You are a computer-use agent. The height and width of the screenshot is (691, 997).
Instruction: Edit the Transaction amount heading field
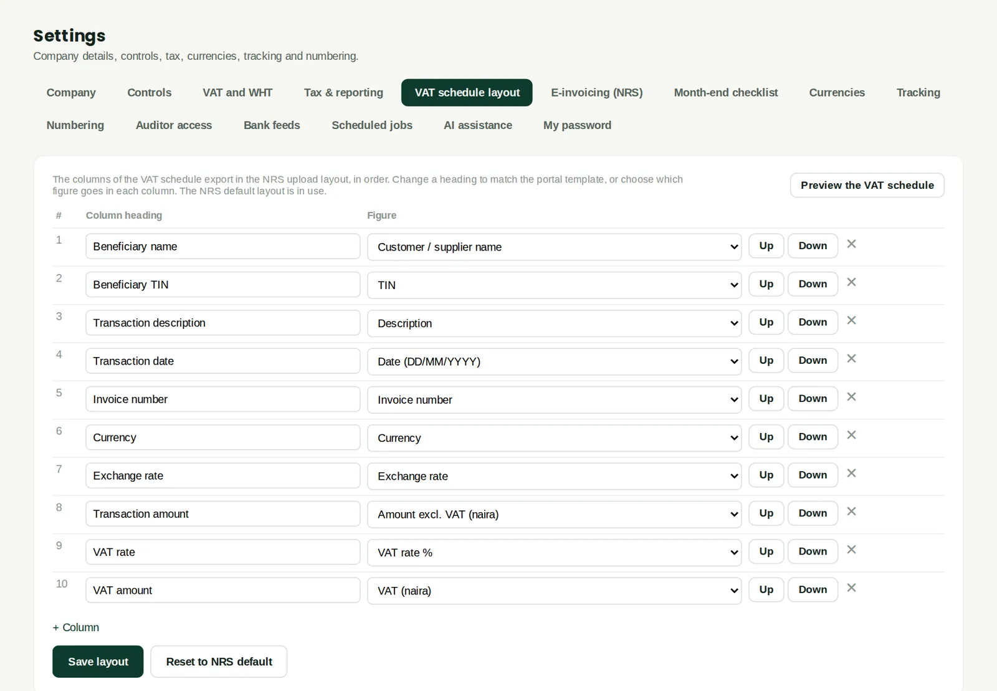pos(222,514)
